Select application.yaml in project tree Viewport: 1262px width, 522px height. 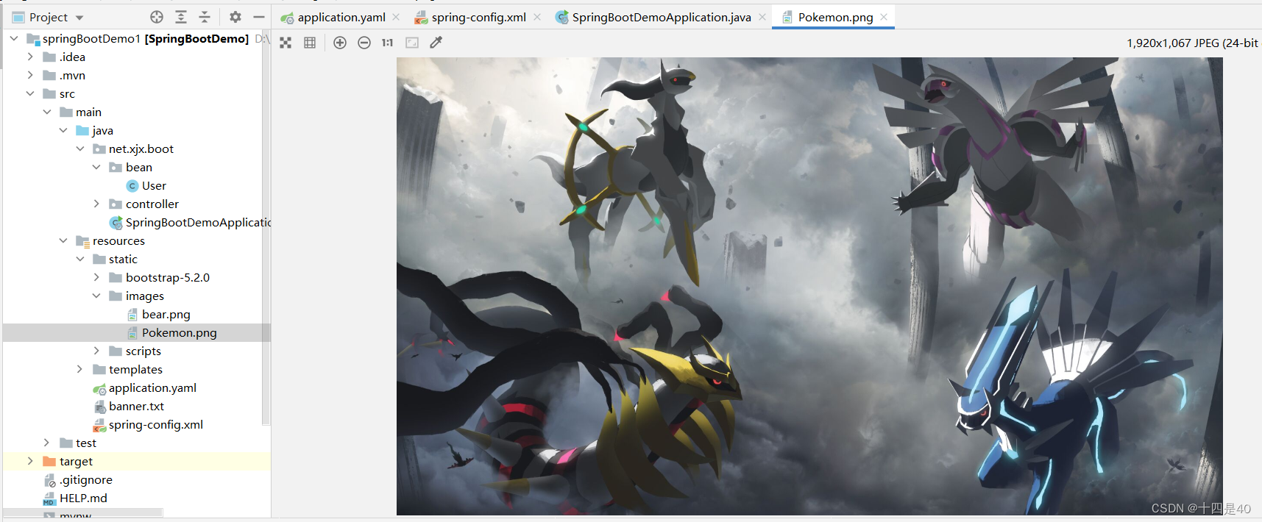(152, 387)
